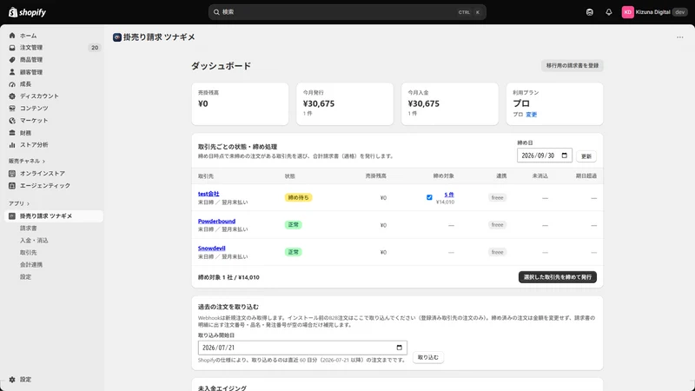Click the discounts badge icon
This screenshot has width=695, height=391.
(x=12, y=96)
